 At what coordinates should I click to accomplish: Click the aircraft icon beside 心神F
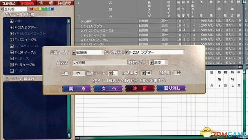pyautogui.click(x=12, y=21)
